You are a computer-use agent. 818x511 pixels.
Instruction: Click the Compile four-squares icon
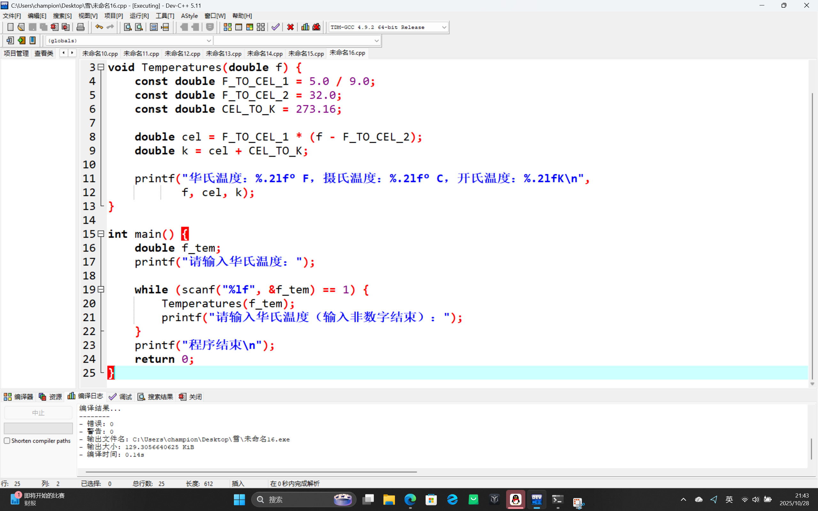click(228, 27)
